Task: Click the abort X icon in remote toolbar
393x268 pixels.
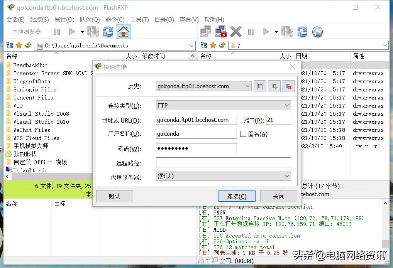Action: 235,32
